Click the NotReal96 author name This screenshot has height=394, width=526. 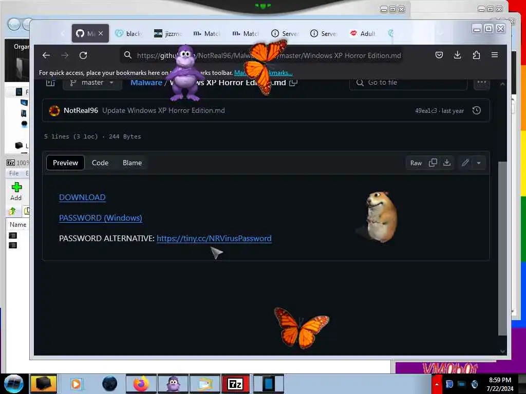81,111
